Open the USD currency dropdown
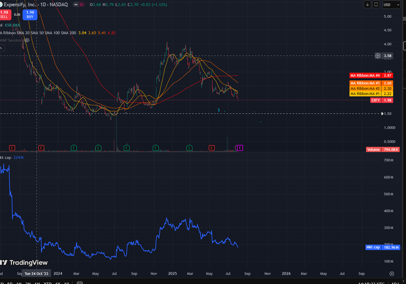Screen dimensions: 406x284 (391, 5)
